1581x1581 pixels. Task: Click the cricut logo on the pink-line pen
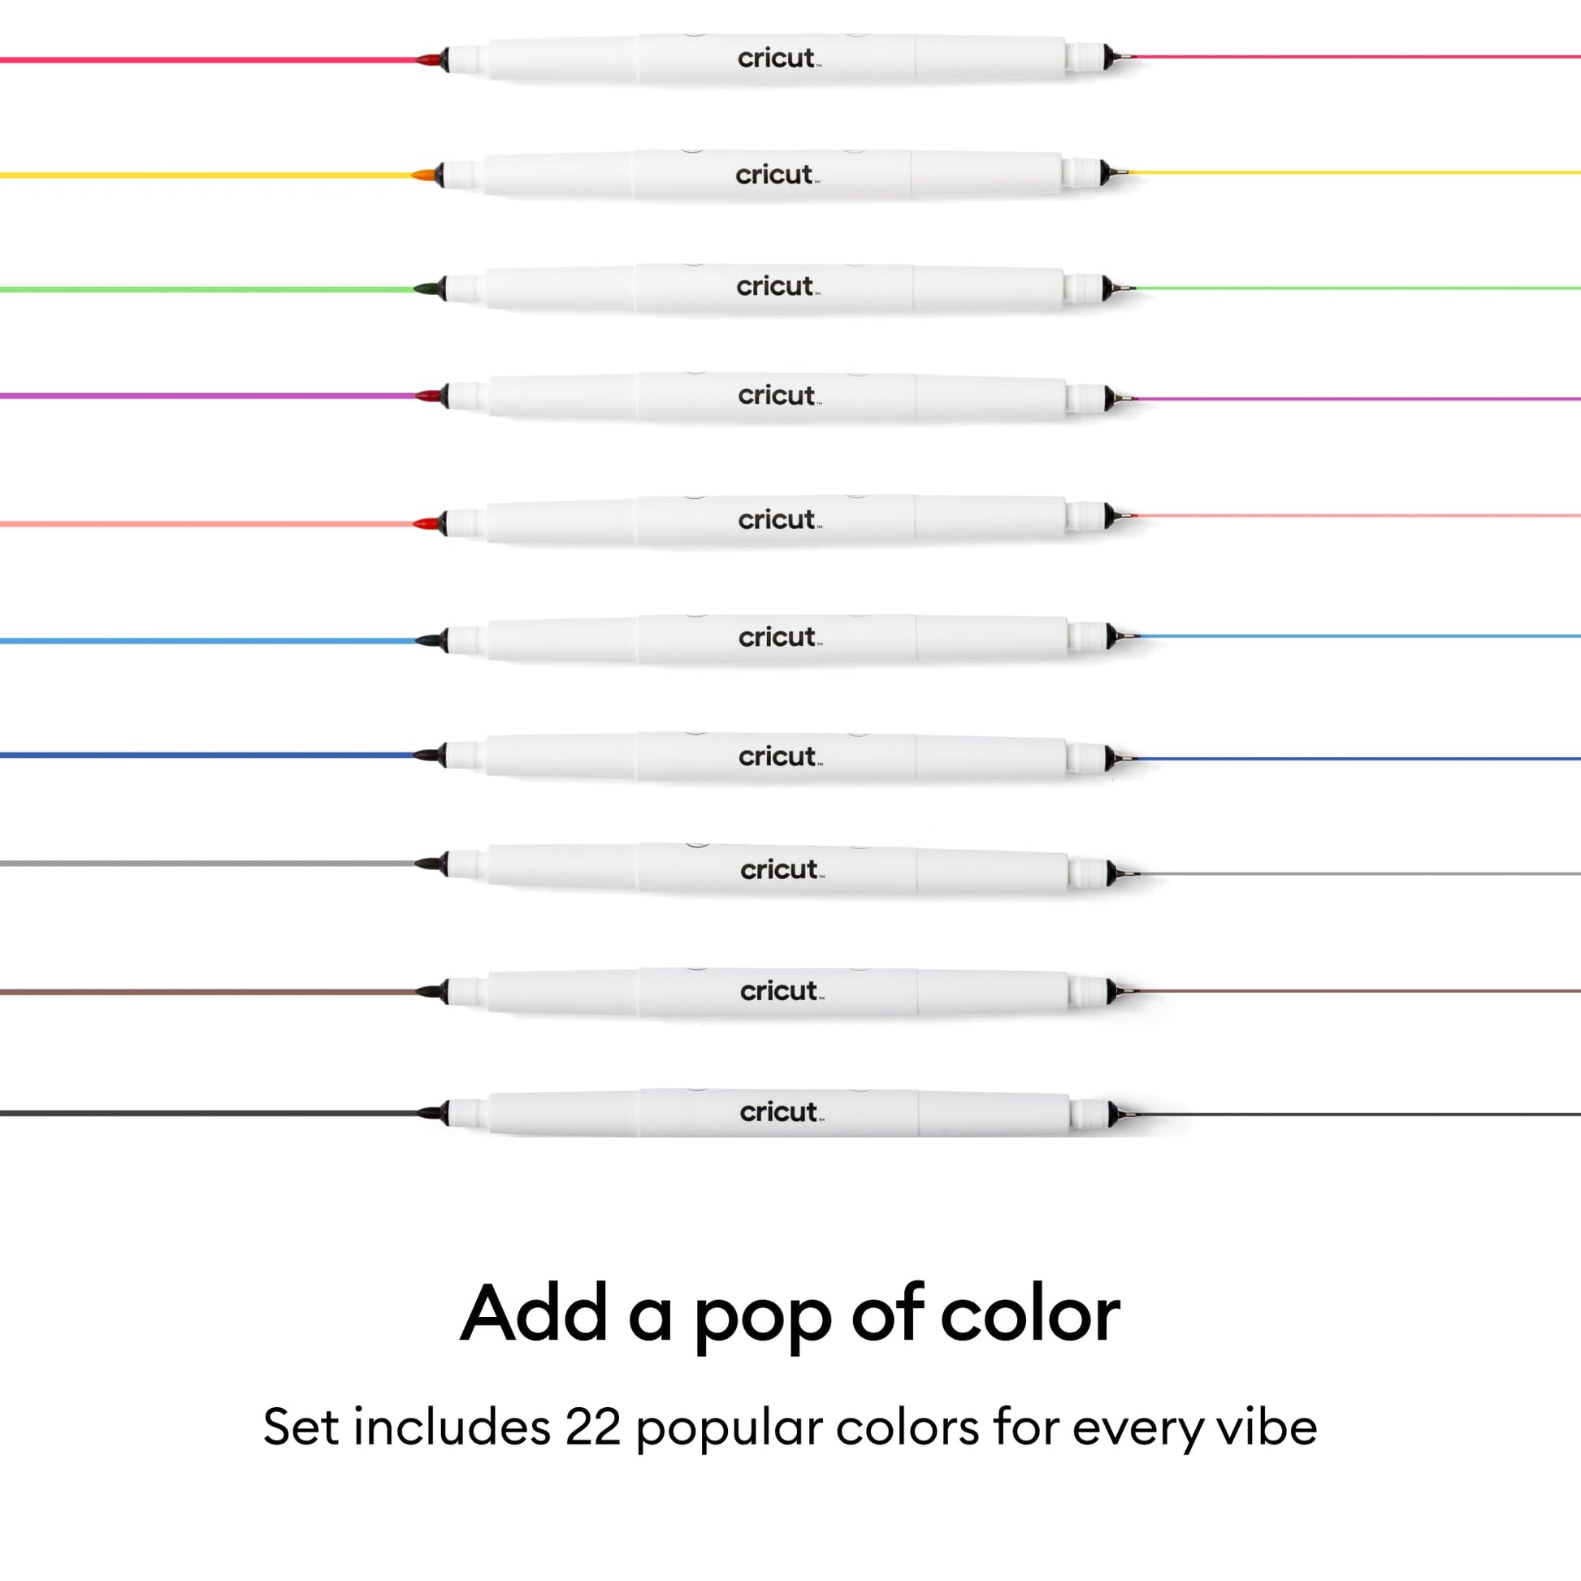(x=779, y=58)
